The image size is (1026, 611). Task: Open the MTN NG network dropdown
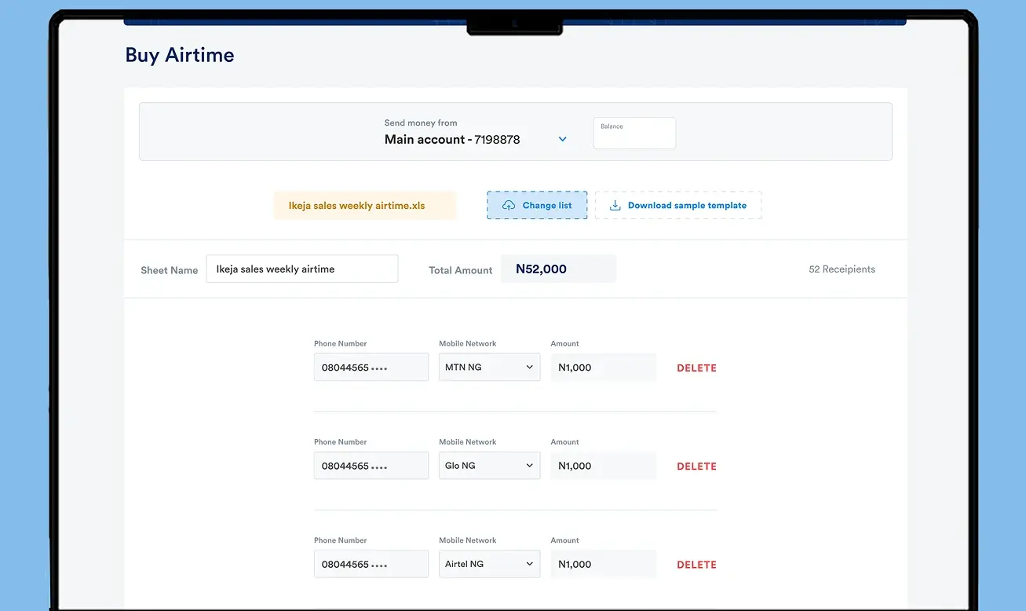click(489, 367)
